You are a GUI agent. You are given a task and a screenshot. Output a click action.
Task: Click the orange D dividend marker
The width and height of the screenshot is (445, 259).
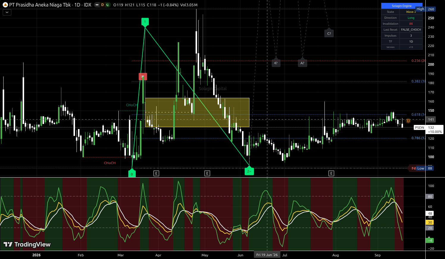point(408,121)
